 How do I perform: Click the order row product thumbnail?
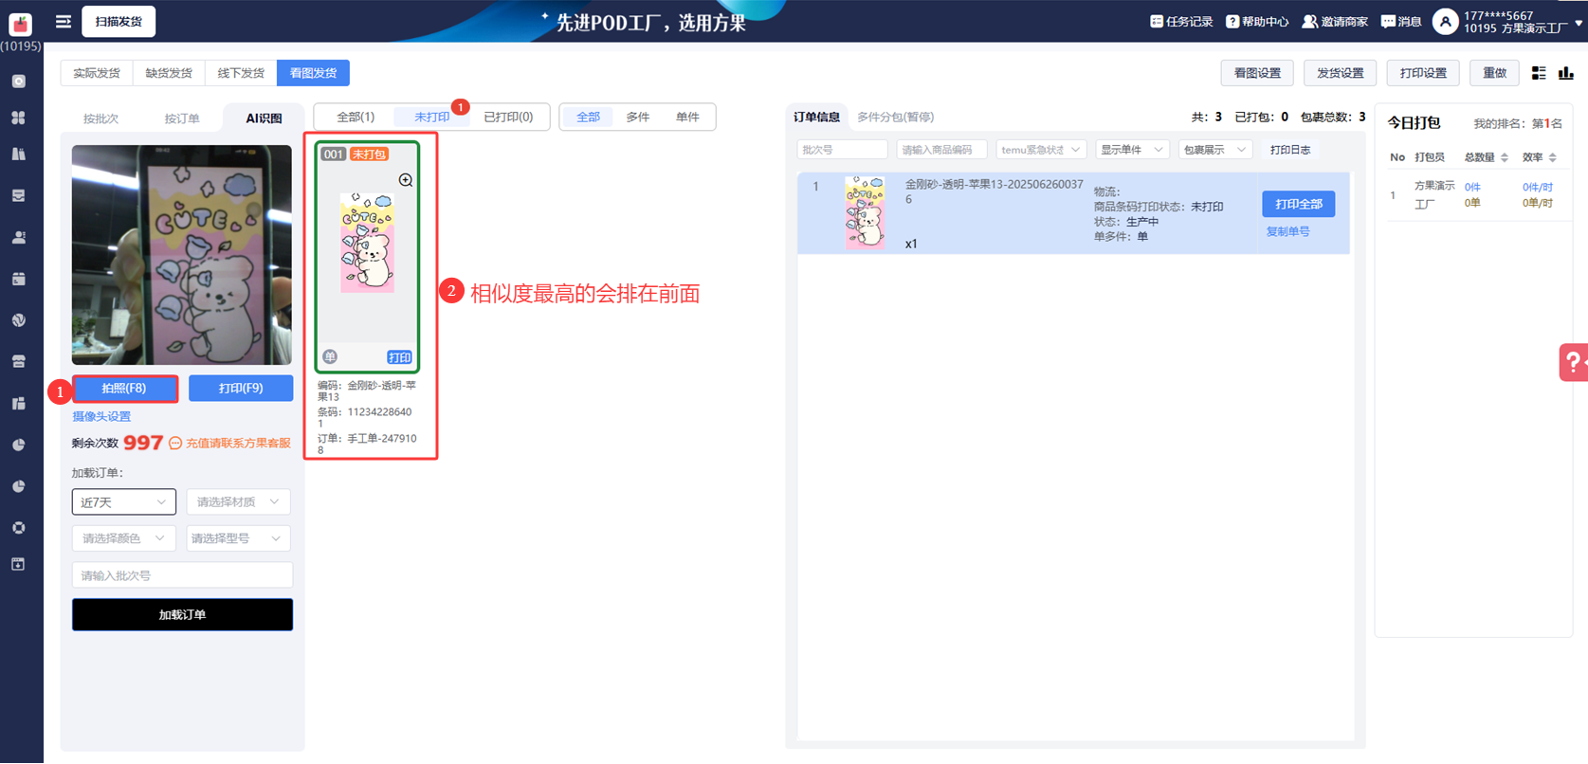(x=865, y=213)
